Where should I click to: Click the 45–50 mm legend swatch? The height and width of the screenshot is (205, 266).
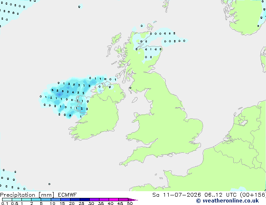(123, 200)
